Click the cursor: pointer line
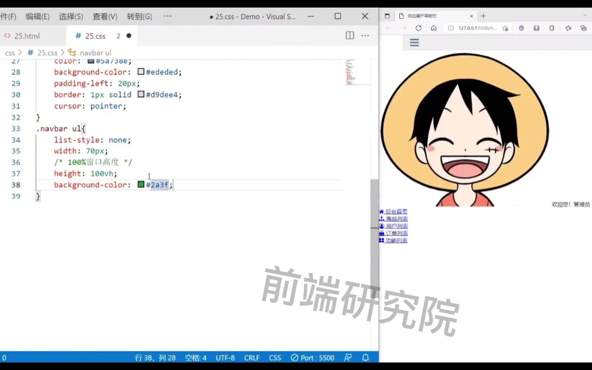592x370 pixels. [x=90, y=106]
